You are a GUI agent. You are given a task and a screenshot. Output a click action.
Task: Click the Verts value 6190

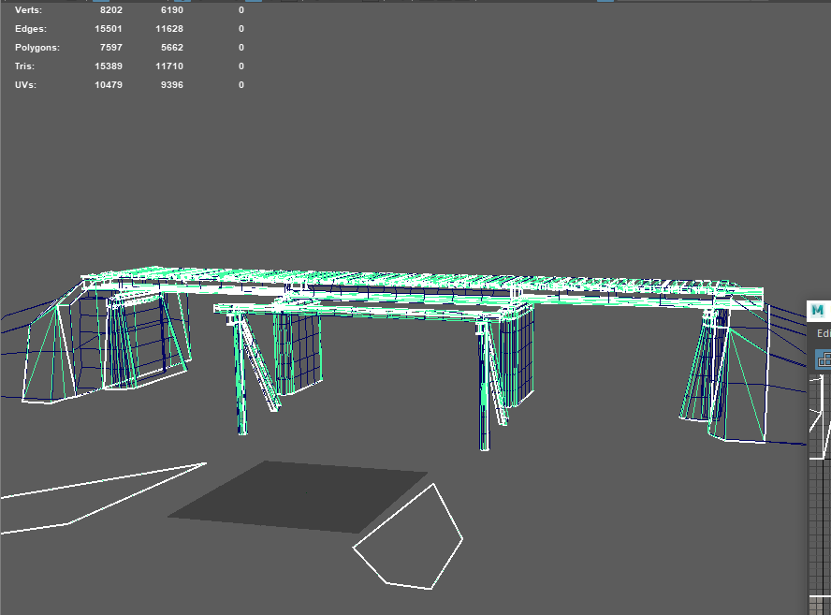pos(171,10)
